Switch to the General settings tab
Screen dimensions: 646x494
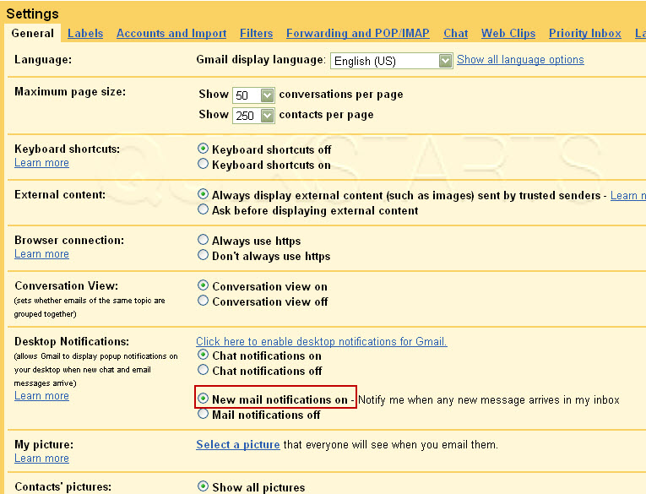tap(33, 34)
